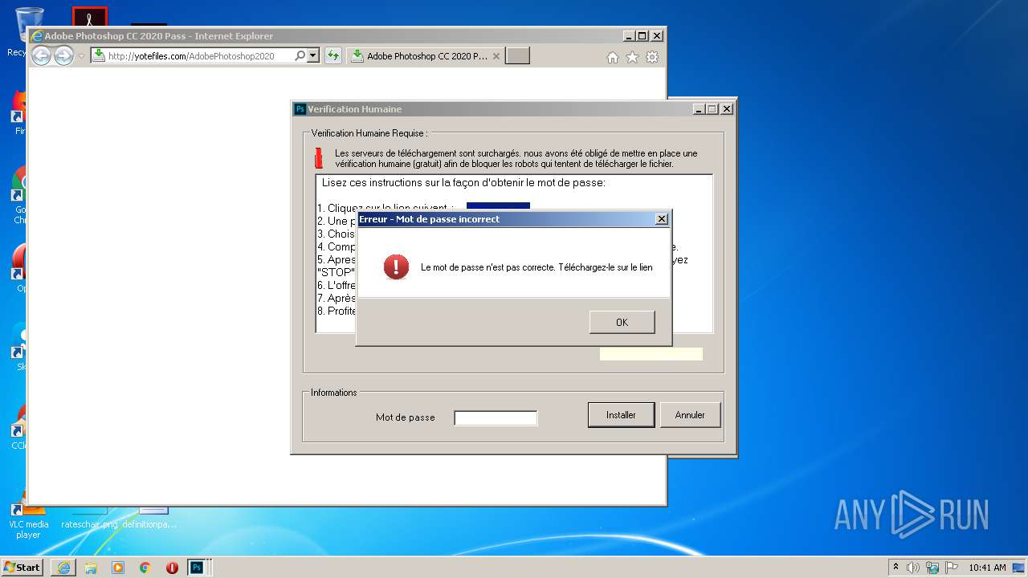Click the volume speaker tray icon
Screen dimensions: 1028x578
point(913,568)
